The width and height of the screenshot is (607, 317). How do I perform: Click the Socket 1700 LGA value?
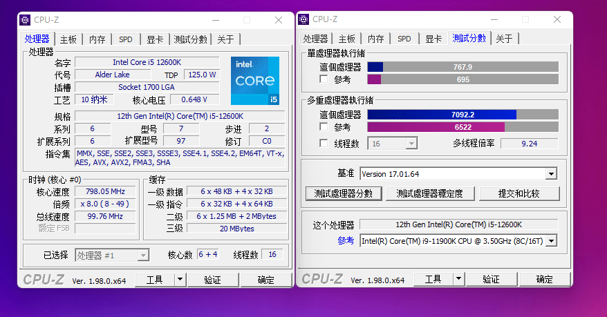click(147, 87)
